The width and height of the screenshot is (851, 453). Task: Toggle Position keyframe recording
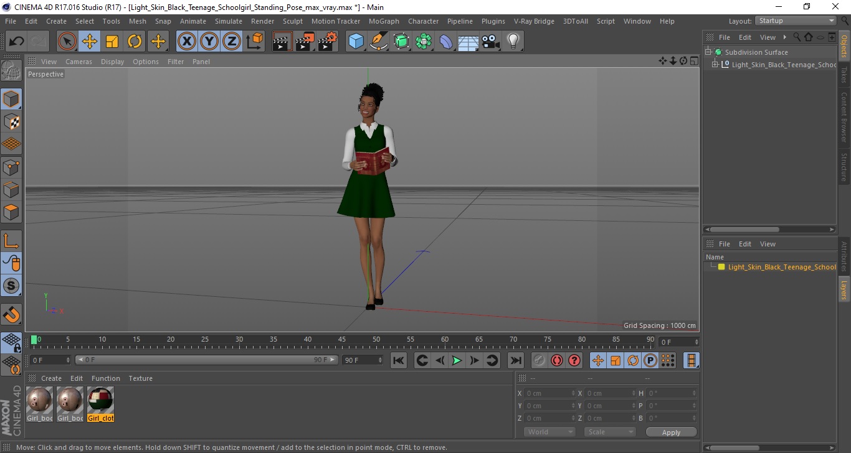(x=598, y=360)
